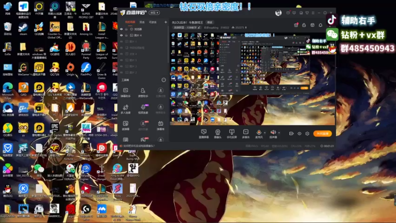Toggle visibility of the 图片 4 source

click(121, 35)
